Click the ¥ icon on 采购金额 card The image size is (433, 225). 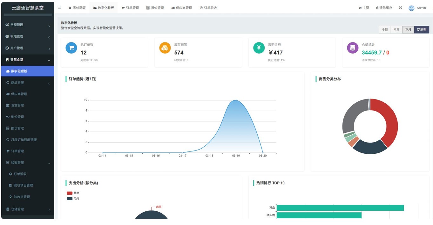pyautogui.click(x=259, y=48)
